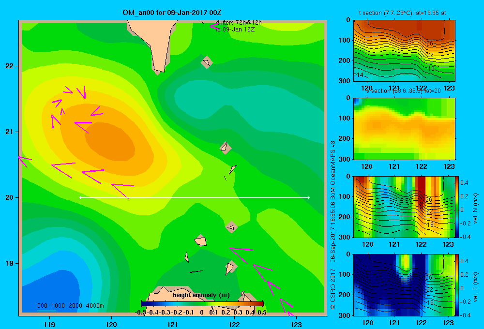Image resolution: width=484 pixels, height=329 pixels.
Task: Click the "0.4" tick on vel. N colorbar
Action: pyautogui.click(x=464, y=183)
